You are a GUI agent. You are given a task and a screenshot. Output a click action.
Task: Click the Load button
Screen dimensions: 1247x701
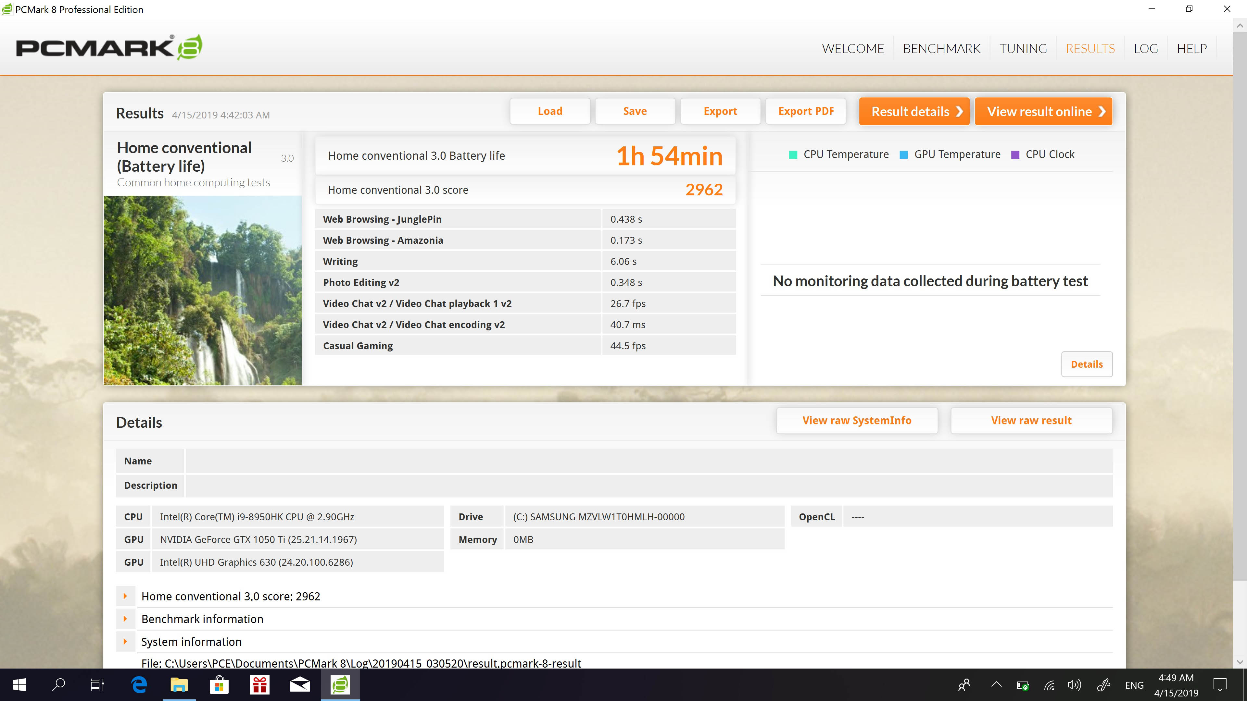click(x=550, y=111)
